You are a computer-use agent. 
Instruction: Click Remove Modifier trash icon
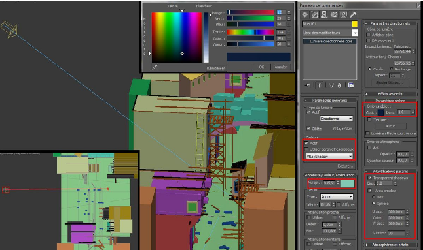coord(339,86)
